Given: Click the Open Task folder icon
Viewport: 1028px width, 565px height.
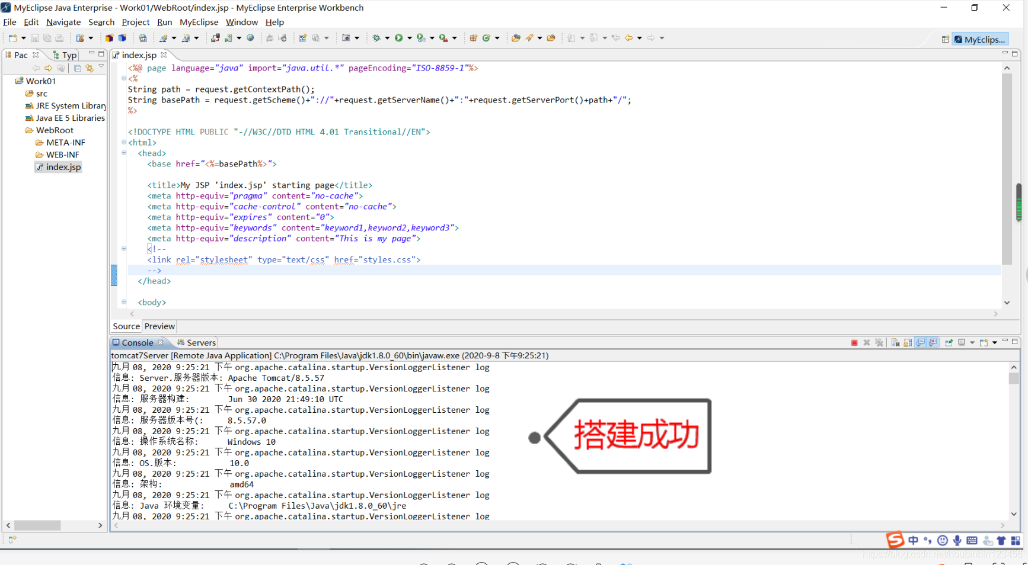Looking at the screenshot, I should click(x=551, y=38).
